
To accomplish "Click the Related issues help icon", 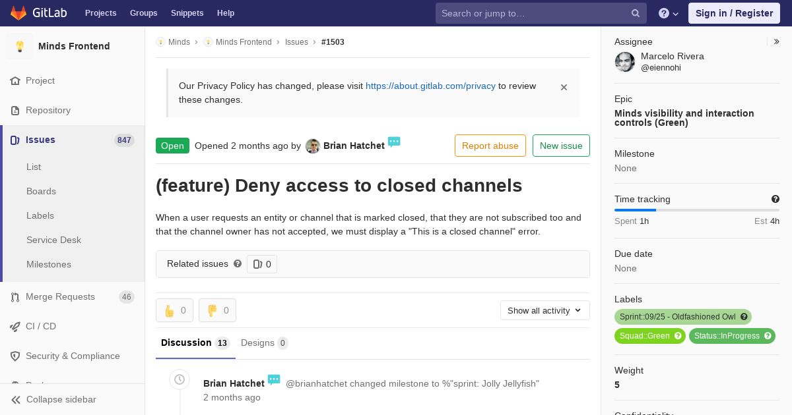I will coord(238,263).
